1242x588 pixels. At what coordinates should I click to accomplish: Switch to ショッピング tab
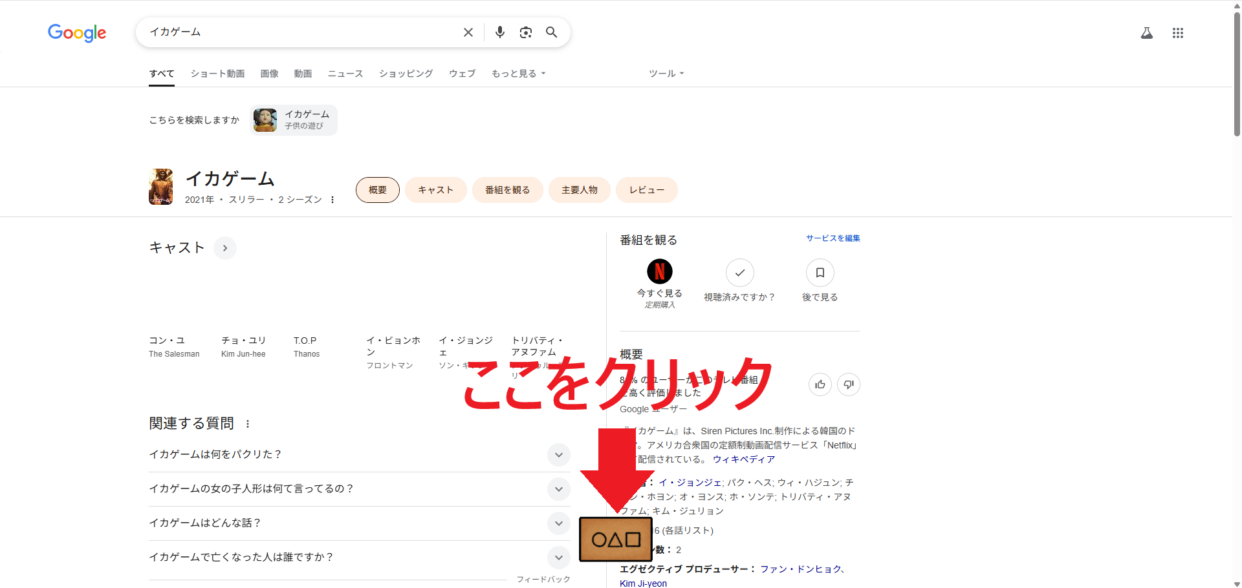(406, 74)
